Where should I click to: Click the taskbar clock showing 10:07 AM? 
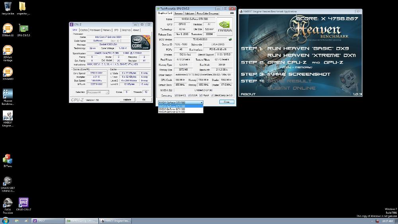tap(387, 221)
